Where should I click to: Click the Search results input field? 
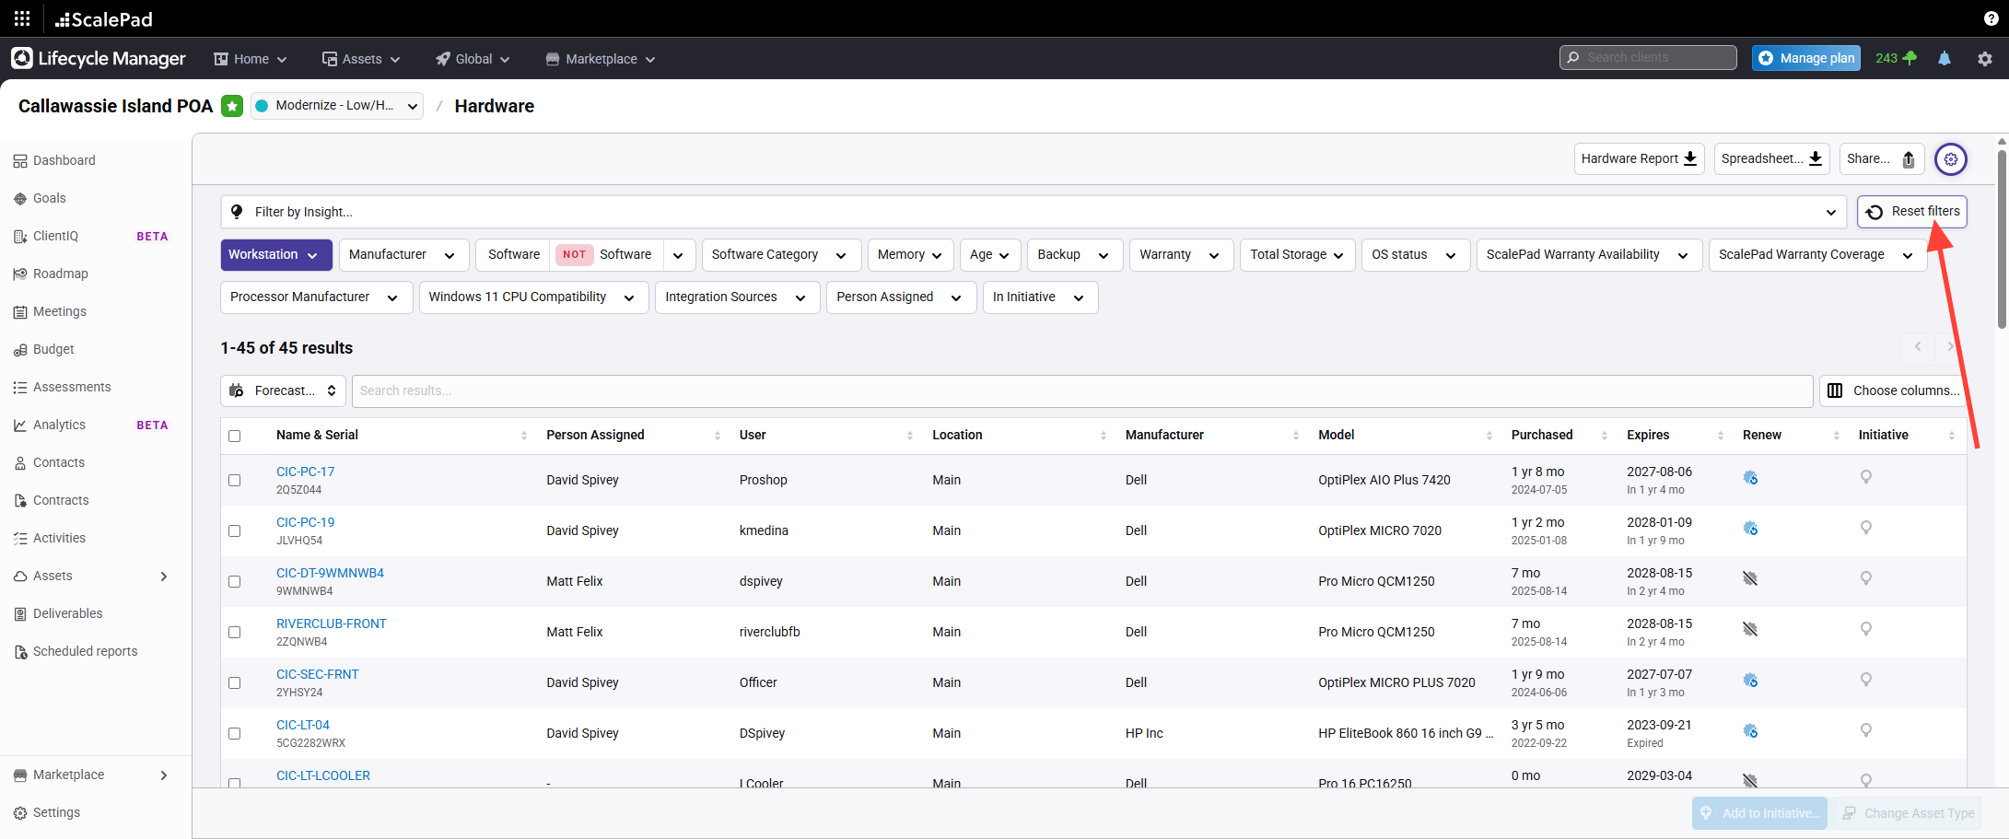point(1081,390)
